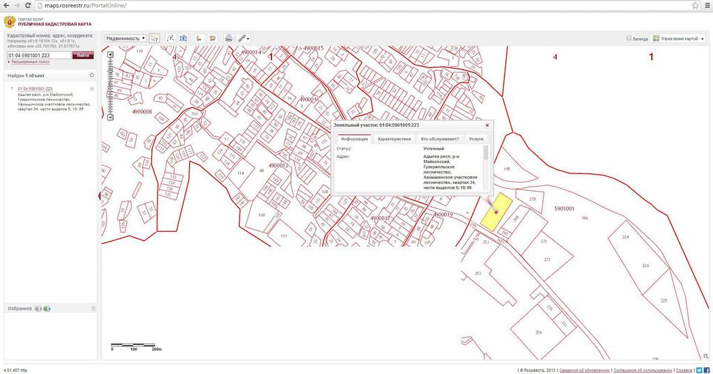Click the Найти search button
713x374 pixels.
(83, 55)
